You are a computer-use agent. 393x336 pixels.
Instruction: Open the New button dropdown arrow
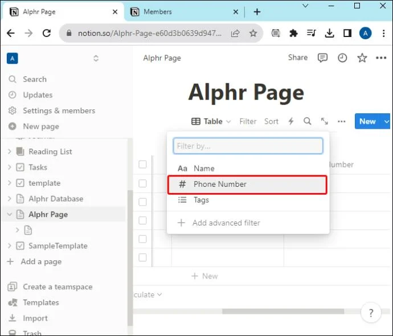coord(386,121)
